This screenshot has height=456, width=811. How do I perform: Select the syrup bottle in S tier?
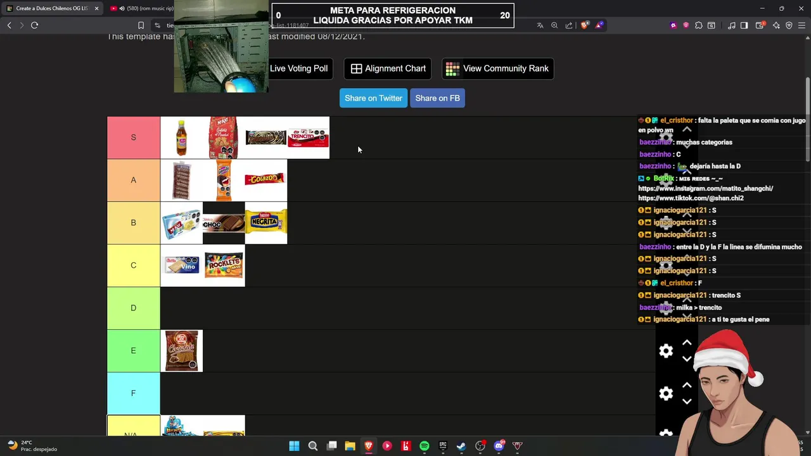coord(182,137)
